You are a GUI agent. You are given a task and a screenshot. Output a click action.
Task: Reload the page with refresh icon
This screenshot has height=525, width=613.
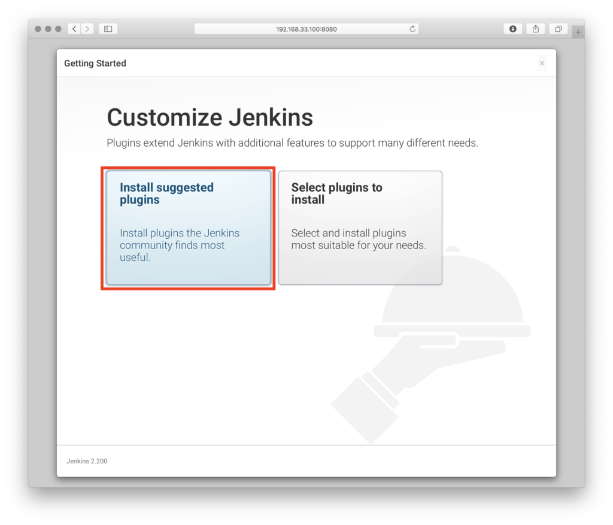pos(412,29)
